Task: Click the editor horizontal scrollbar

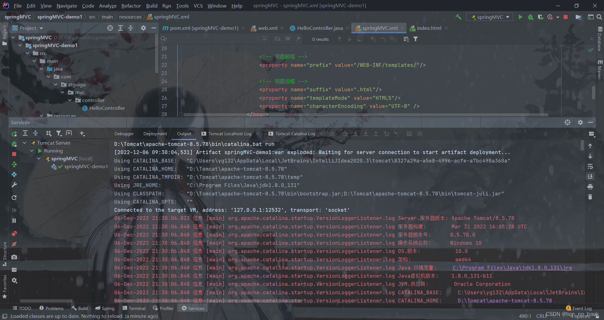Action: [x=366, y=115]
